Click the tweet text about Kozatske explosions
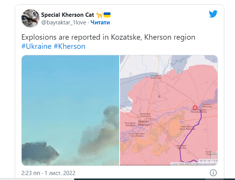The width and height of the screenshot is (235, 180). point(108,37)
